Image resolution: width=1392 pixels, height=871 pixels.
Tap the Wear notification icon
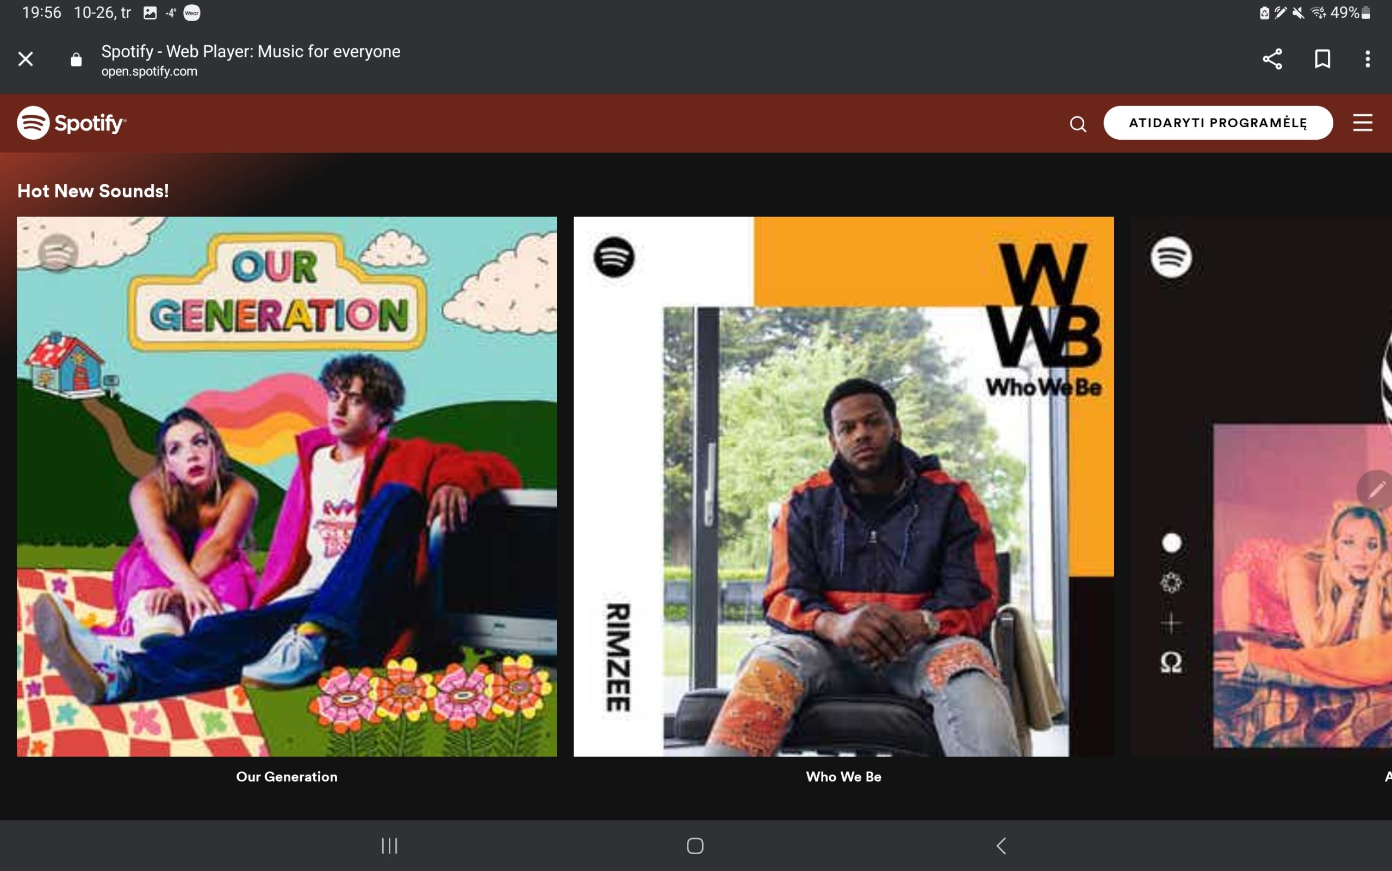click(192, 13)
